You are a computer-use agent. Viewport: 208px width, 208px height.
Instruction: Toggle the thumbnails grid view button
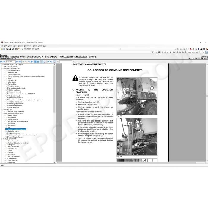[x=38, y=62]
